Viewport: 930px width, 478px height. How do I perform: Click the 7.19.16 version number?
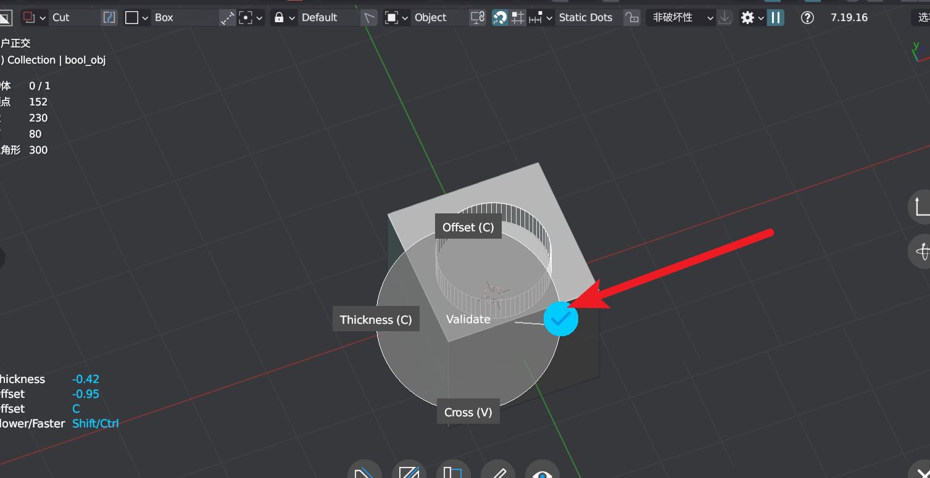[849, 18]
